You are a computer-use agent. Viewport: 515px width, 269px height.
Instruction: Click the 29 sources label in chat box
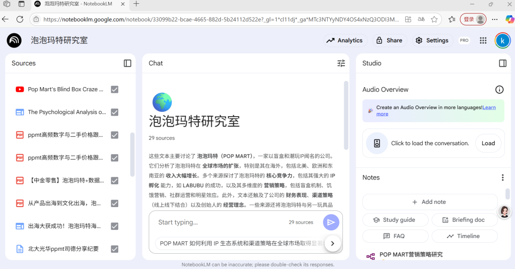pyautogui.click(x=301, y=222)
